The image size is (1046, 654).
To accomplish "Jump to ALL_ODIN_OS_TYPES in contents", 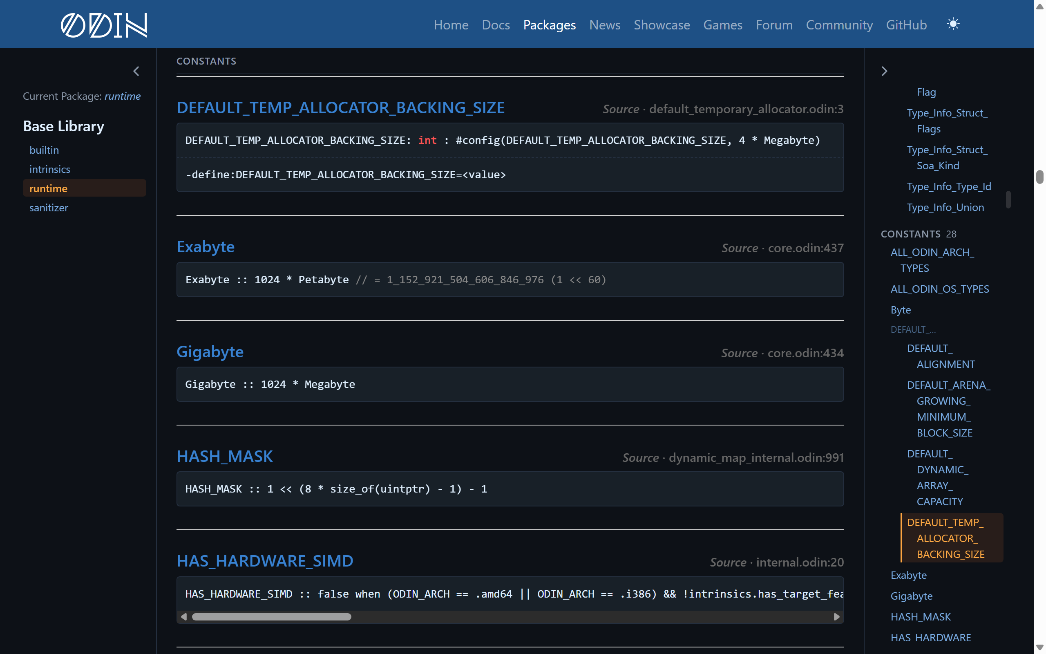I will [x=940, y=289].
